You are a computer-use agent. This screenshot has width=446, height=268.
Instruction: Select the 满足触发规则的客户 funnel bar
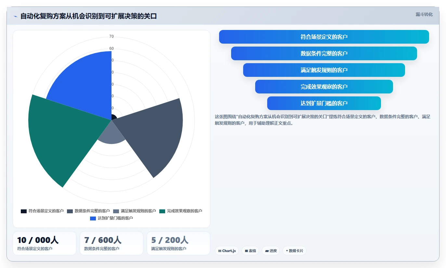point(324,70)
